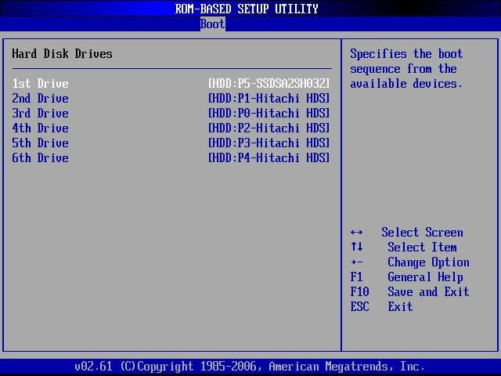Select the 1st Drive row label
501x376 pixels.
(40, 84)
